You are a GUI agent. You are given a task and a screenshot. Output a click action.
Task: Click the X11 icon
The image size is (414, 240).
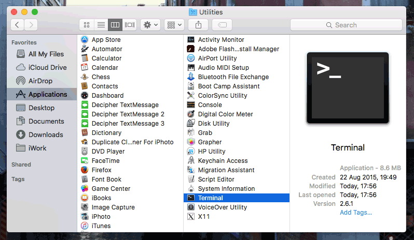[190, 217]
